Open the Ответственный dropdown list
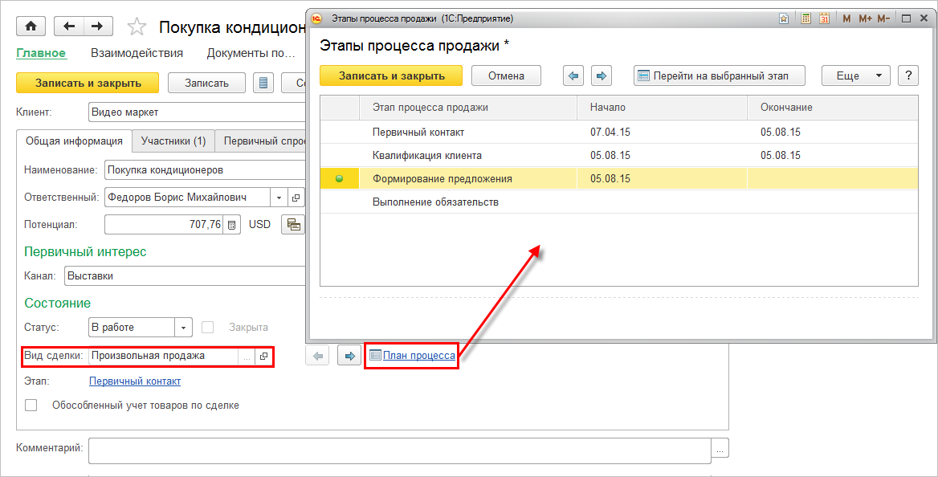Screen dimensions: 938x477 click(x=279, y=198)
